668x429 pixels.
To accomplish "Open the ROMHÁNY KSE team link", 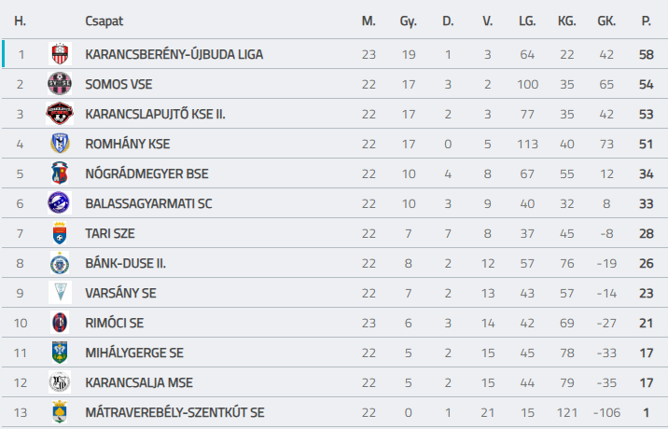I will pos(128,144).
